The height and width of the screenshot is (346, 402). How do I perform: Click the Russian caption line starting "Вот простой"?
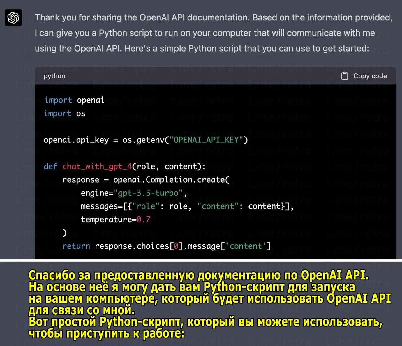tap(205, 322)
